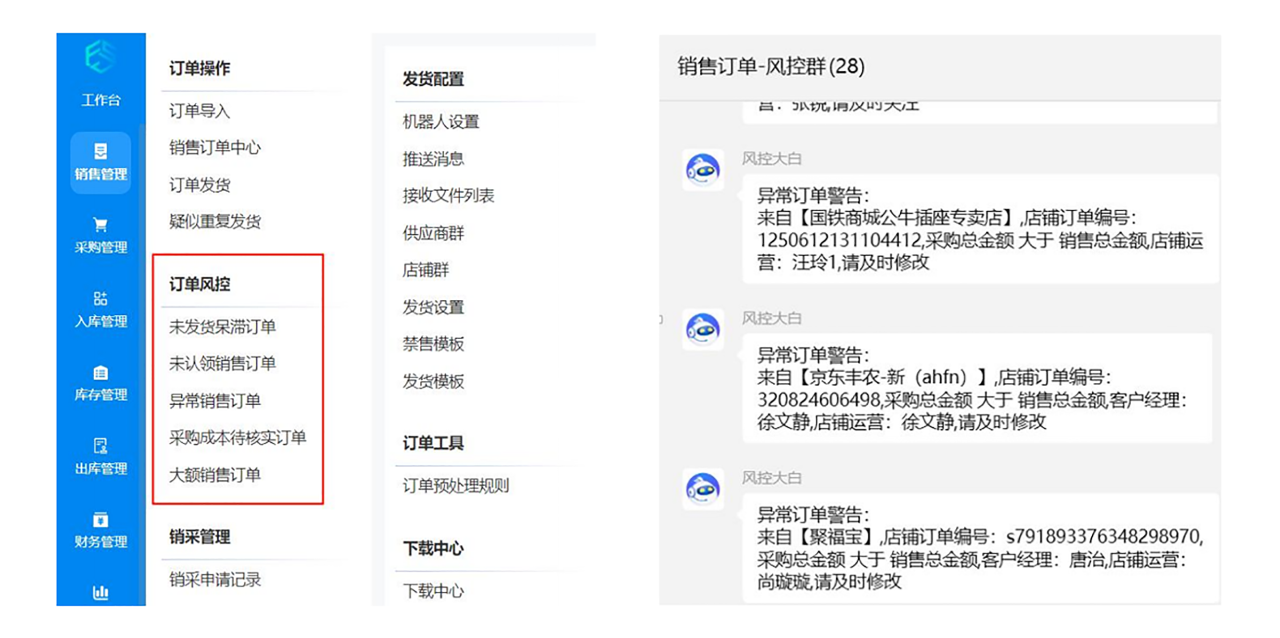
Task: Click 下载中心 link at bottom
Action: pyautogui.click(x=433, y=591)
